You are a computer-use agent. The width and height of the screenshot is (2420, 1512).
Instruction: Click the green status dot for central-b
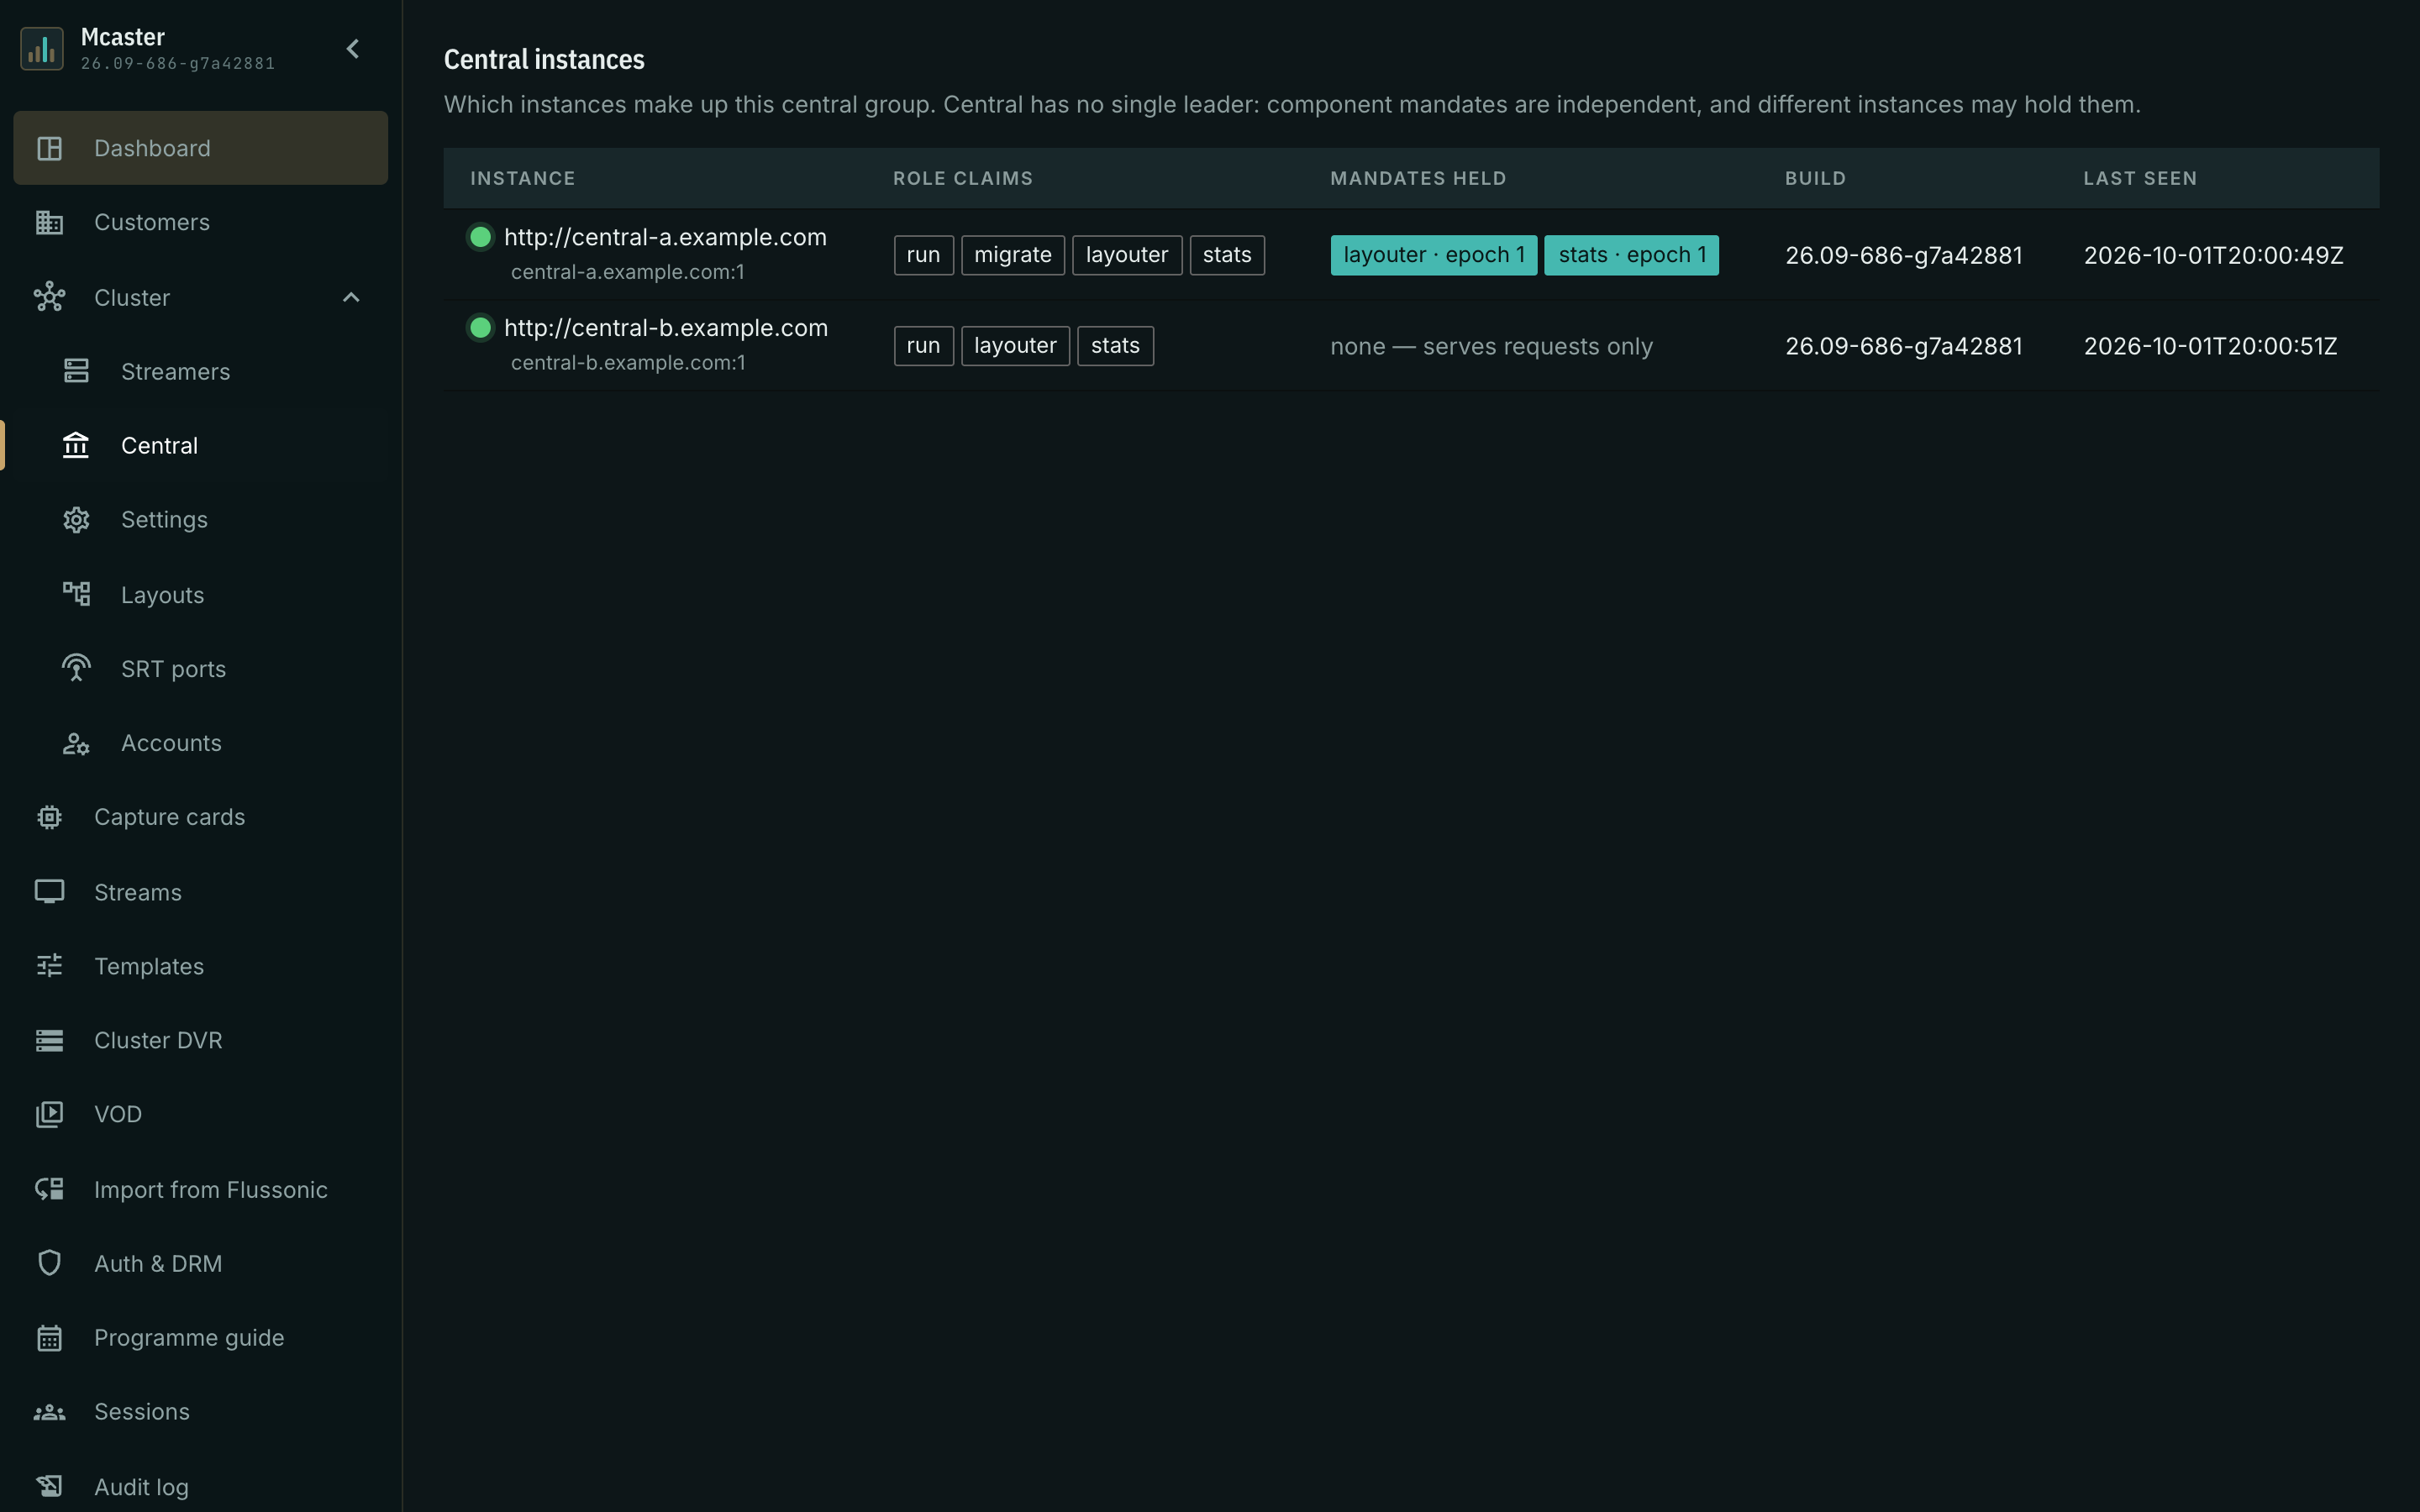(x=480, y=328)
